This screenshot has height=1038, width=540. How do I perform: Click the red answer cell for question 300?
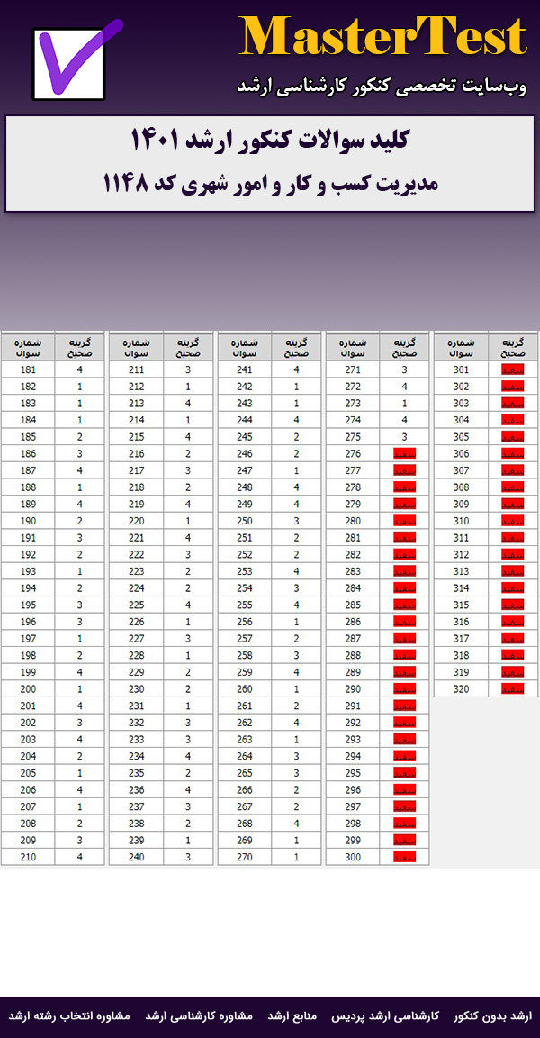click(404, 857)
